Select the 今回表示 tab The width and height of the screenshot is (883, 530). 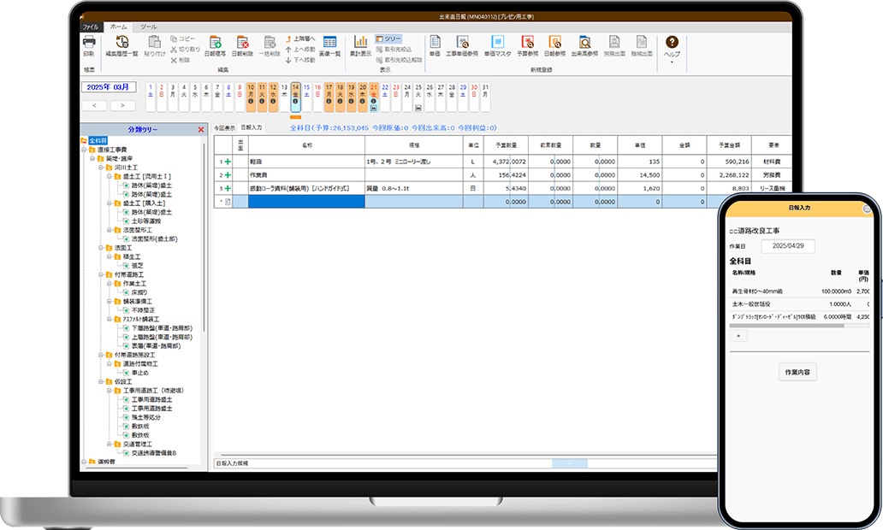tap(224, 127)
